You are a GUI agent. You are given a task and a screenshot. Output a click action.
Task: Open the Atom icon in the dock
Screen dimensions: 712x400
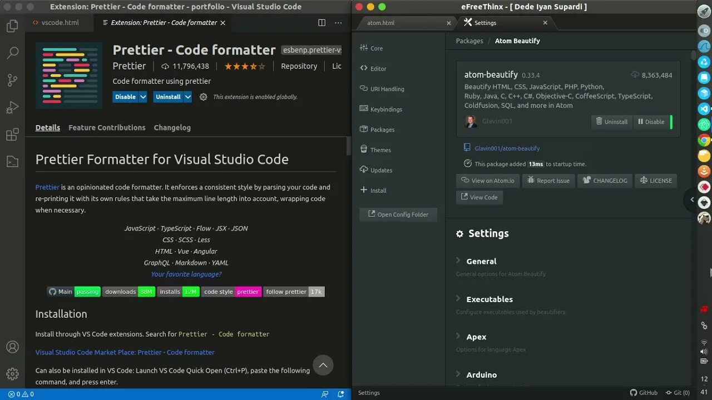(704, 124)
